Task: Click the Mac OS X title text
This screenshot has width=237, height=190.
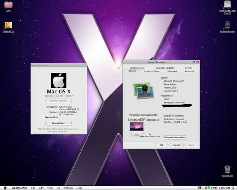Action: point(58,92)
